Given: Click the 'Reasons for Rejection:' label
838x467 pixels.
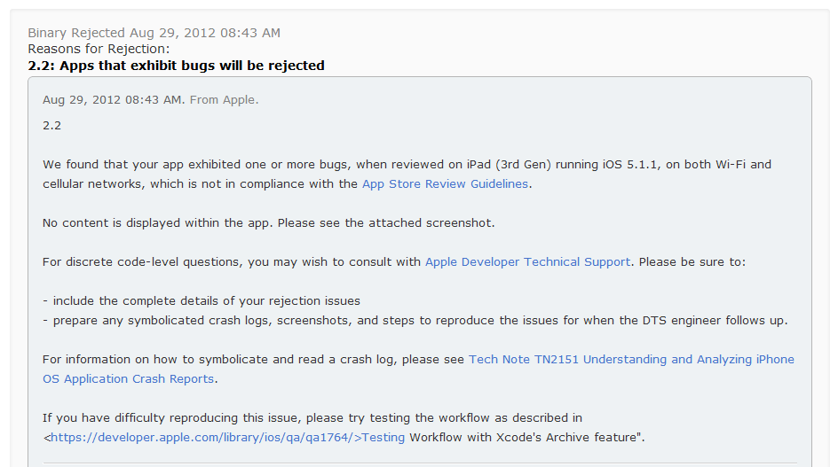Looking at the screenshot, I should tap(99, 49).
